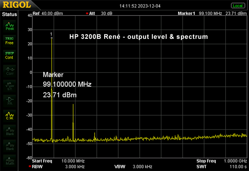This screenshot has width=249, height=171.
Task: Click the -60 y-axis scale label
Action: [x=29, y=158]
